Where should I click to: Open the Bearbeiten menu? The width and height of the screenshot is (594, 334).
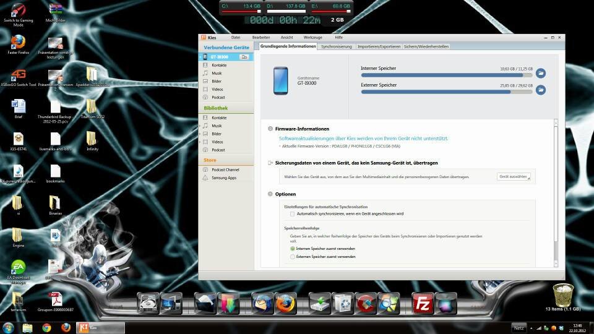click(261, 38)
